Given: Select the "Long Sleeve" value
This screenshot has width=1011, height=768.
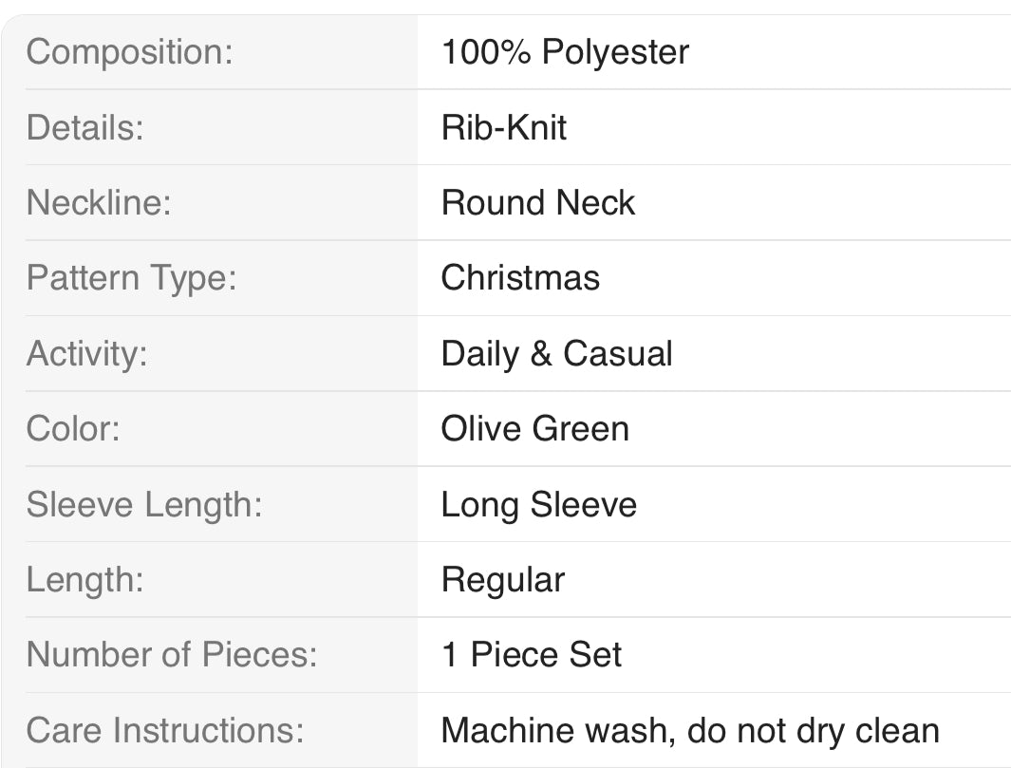Looking at the screenshot, I should click(x=539, y=504).
